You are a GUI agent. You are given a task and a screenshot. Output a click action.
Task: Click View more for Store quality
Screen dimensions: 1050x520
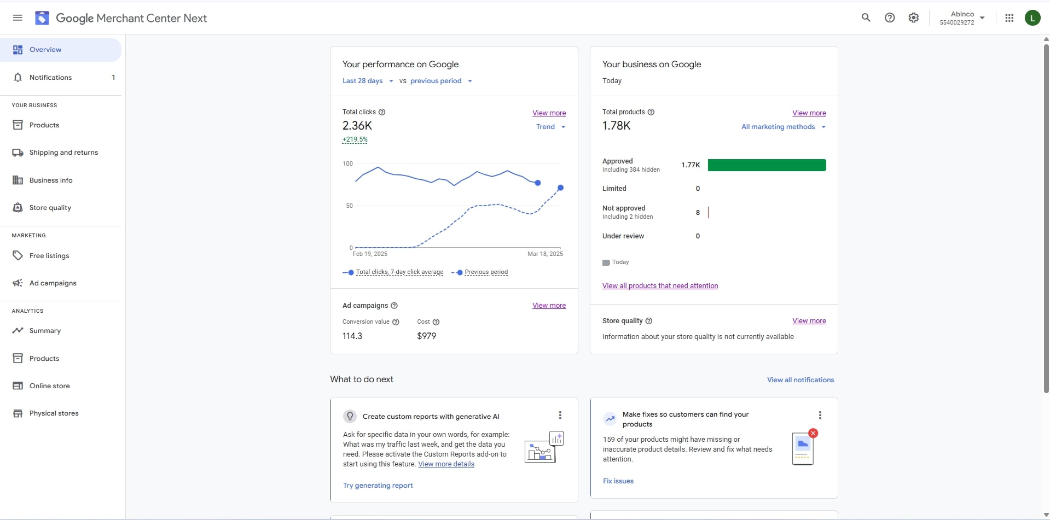(x=809, y=321)
